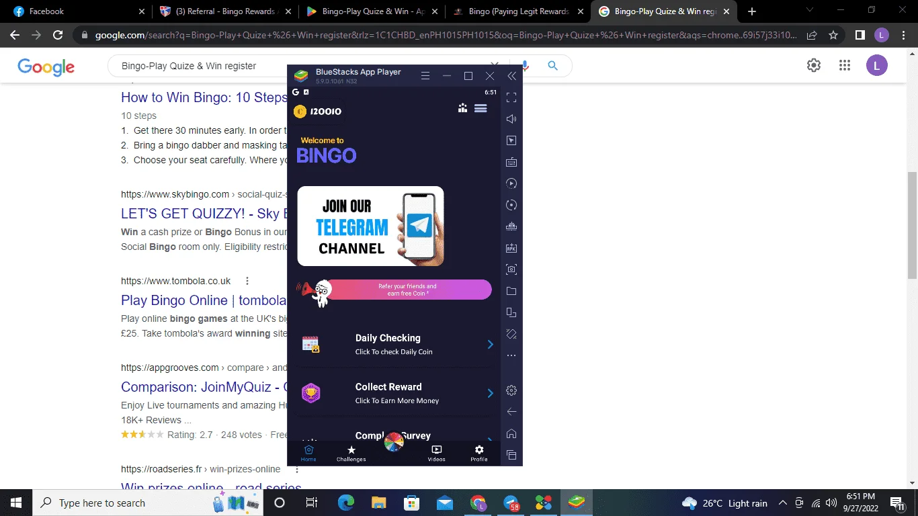Tap the spin wheel in bottom bar

point(394,441)
